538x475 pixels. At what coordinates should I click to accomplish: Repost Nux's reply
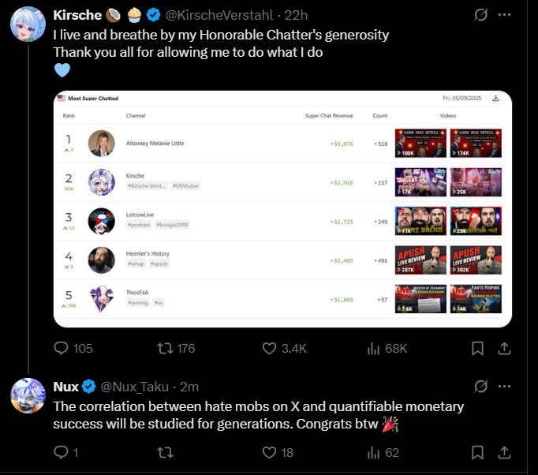(x=165, y=452)
